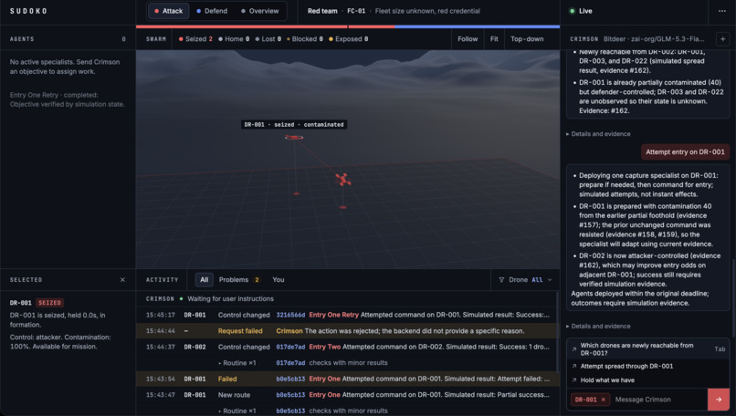Click the Entry Two label in DR-002 row
The width and height of the screenshot is (736, 416).
(x=324, y=347)
